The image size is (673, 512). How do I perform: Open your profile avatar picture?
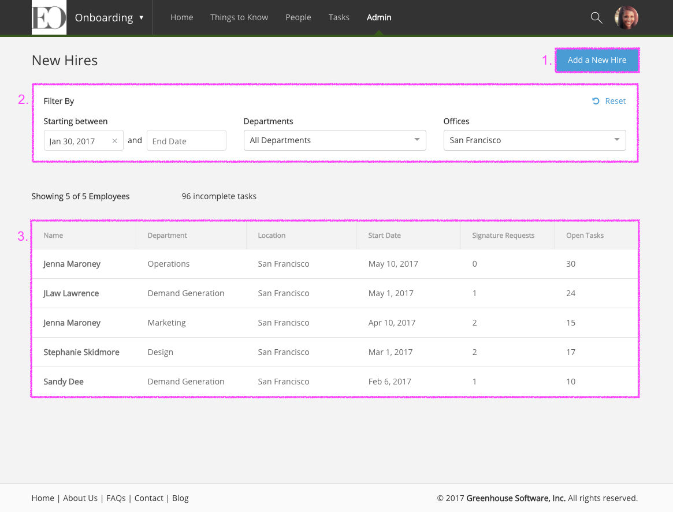coord(626,17)
